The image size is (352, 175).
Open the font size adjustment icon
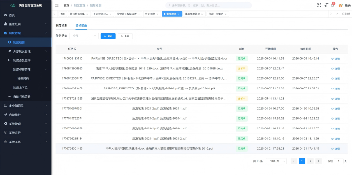tap(326, 5)
